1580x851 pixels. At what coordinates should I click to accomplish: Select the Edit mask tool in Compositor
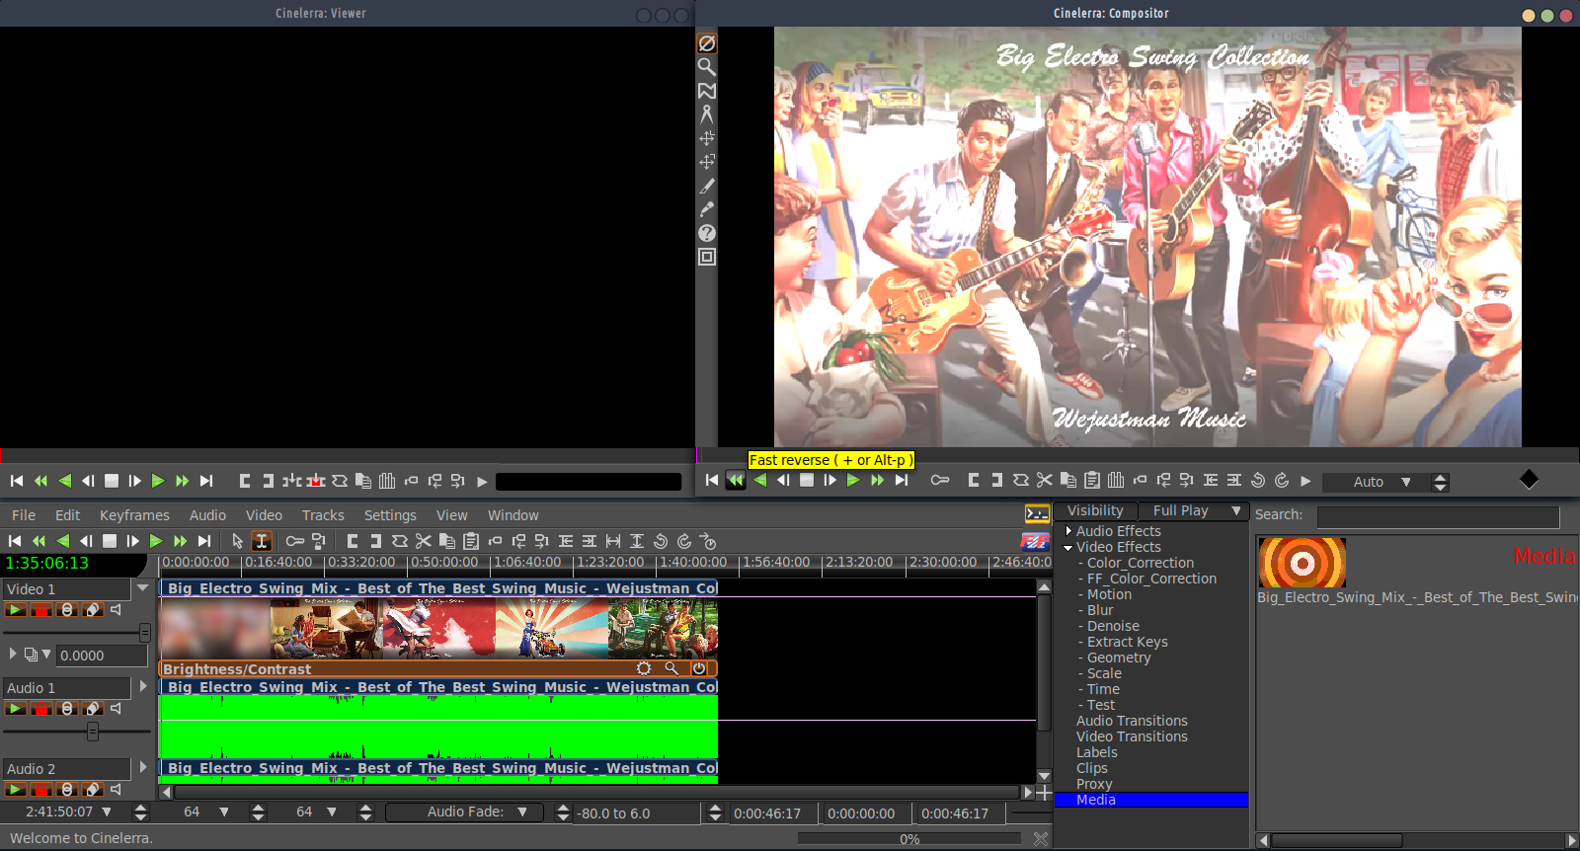[707, 91]
